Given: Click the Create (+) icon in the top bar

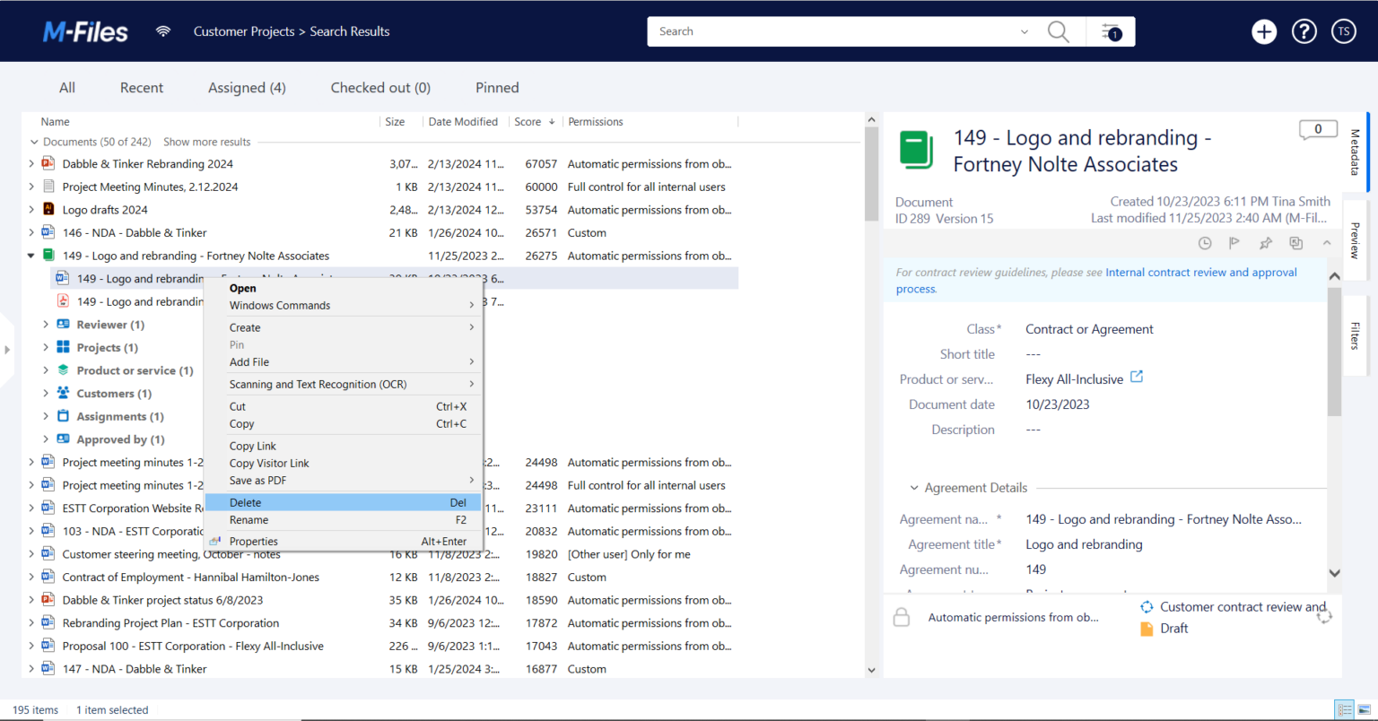Looking at the screenshot, I should 1263,30.
